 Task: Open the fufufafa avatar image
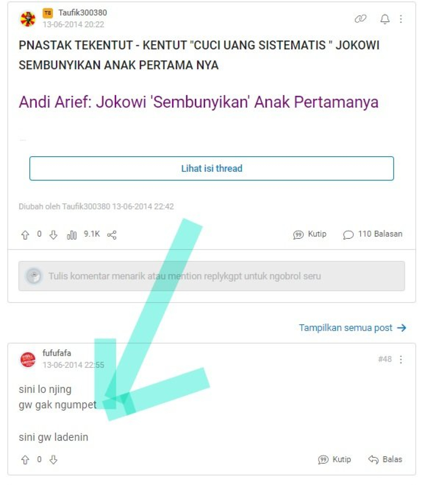(x=28, y=359)
